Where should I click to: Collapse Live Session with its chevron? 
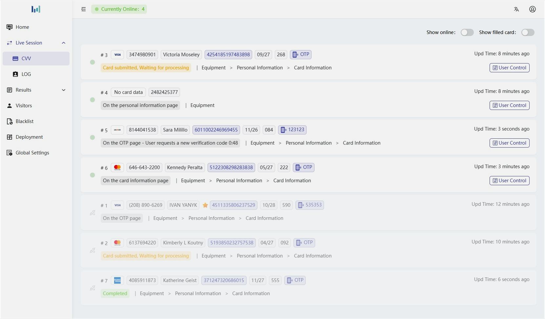click(x=64, y=43)
